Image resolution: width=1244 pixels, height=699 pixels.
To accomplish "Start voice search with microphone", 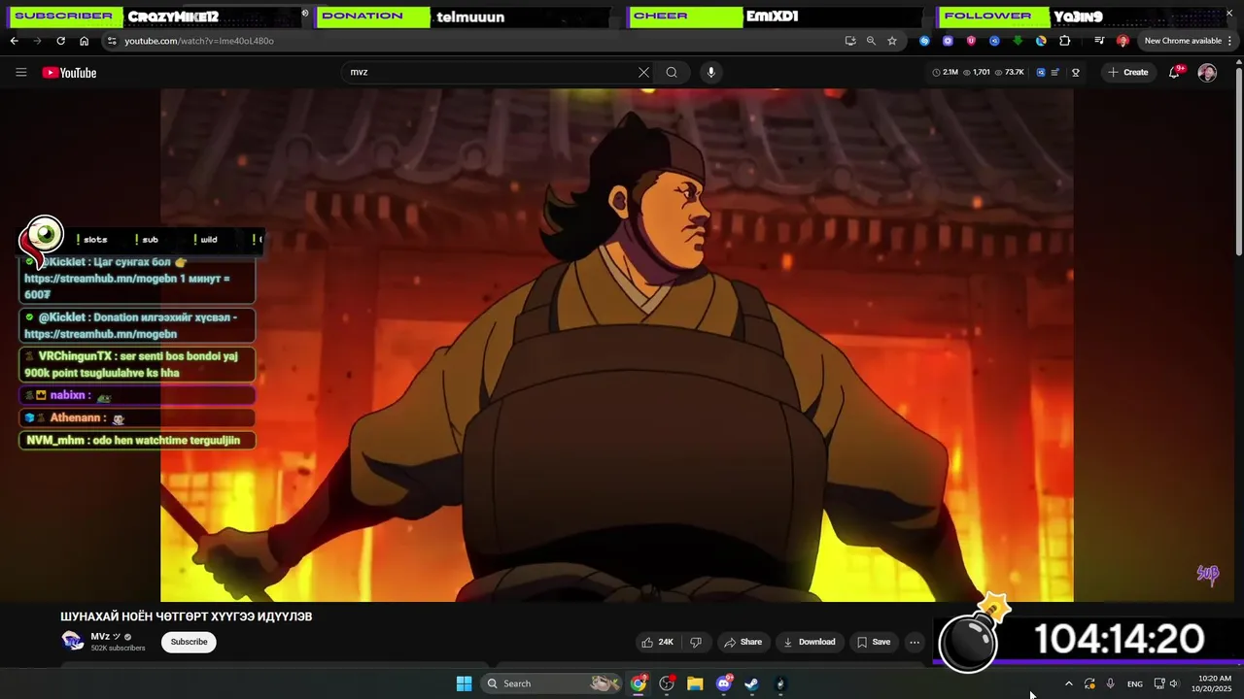I will tap(710, 72).
